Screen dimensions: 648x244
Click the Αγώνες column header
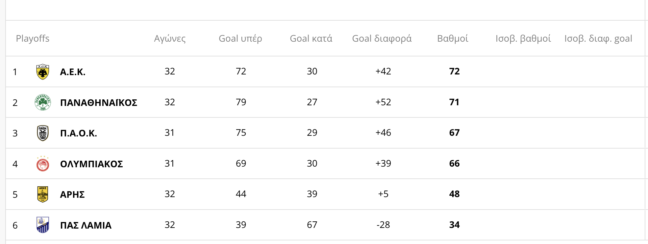pyautogui.click(x=170, y=39)
